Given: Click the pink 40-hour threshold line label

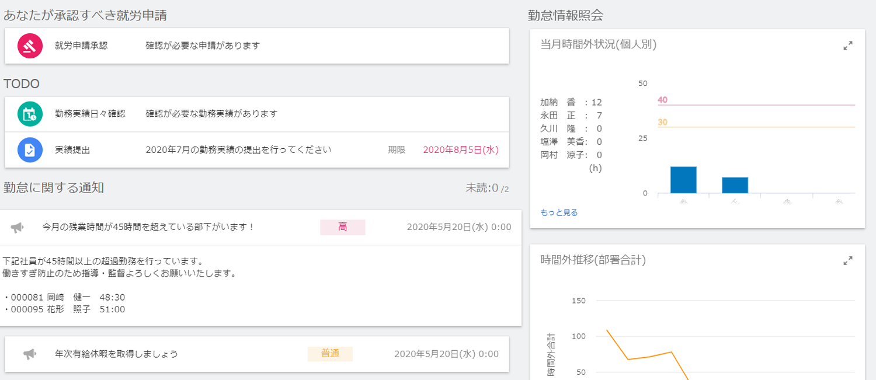Looking at the screenshot, I should pos(662,100).
